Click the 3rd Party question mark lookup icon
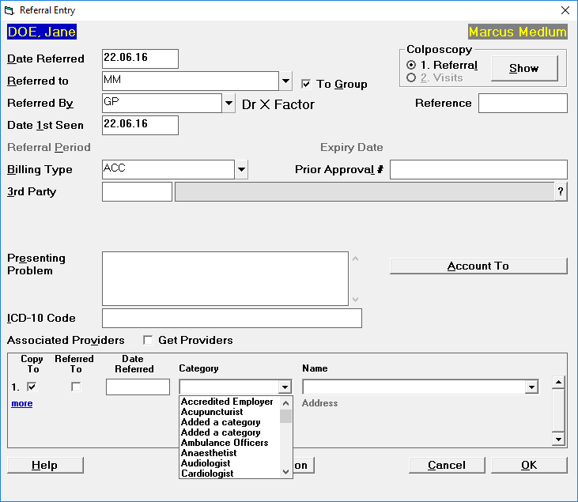Viewport: 578px width, 502px height. pos(561,191)
